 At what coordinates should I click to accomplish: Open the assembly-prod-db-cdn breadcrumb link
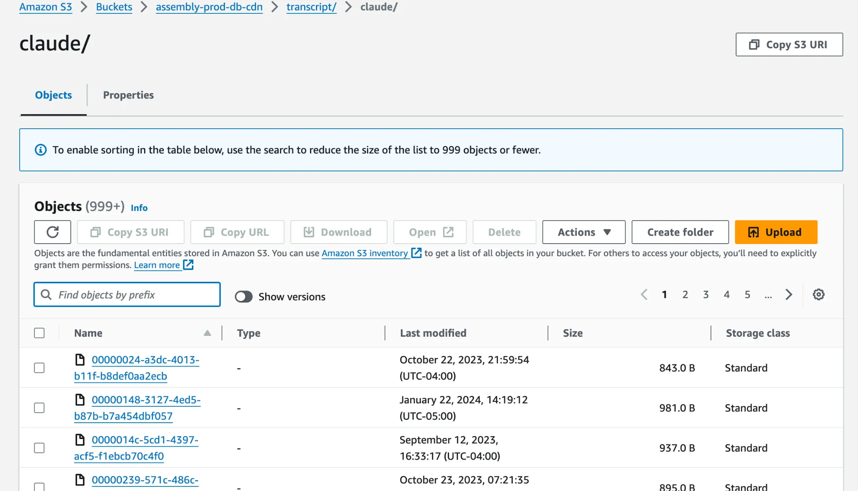pos(209,7)
